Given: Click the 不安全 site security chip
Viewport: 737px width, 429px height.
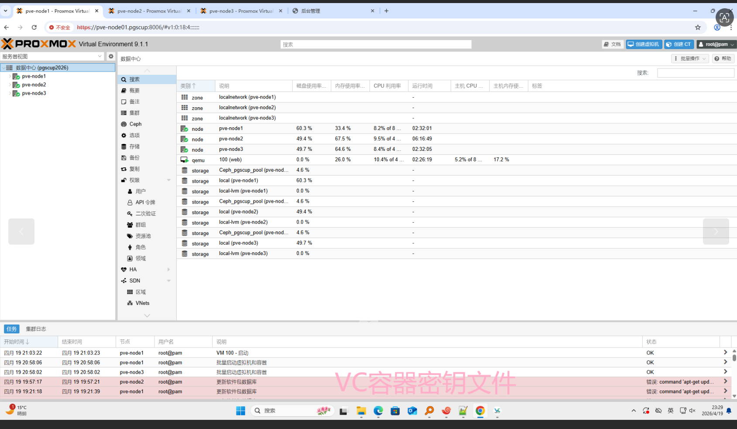Looking at the screenshot, I should click(x=60, y=27).
